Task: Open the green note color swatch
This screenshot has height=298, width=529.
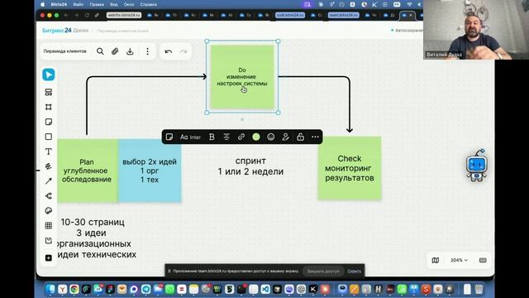Action: pos(256,137)
